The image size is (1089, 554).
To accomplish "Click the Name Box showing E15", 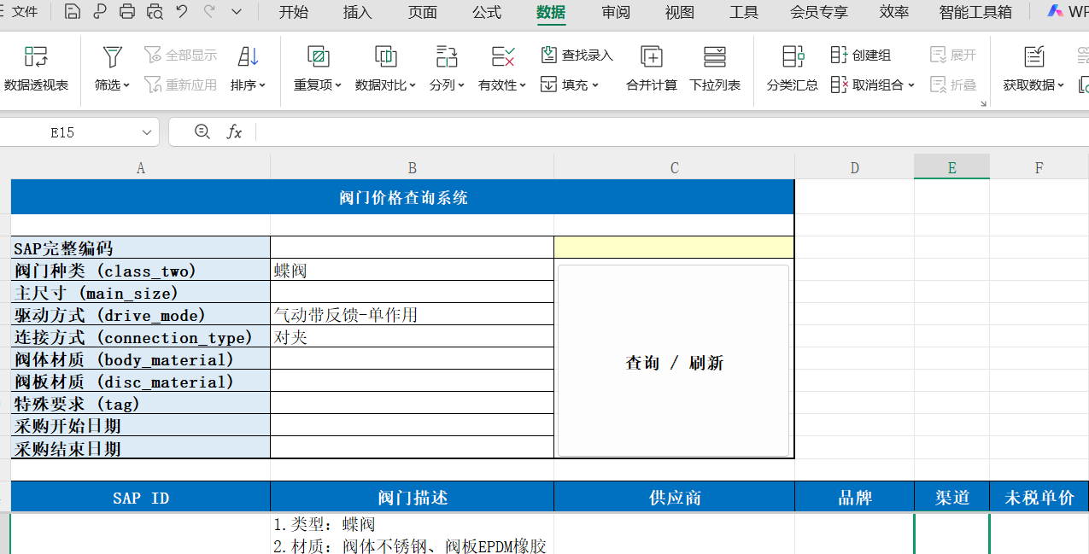I will pos(62,132).
